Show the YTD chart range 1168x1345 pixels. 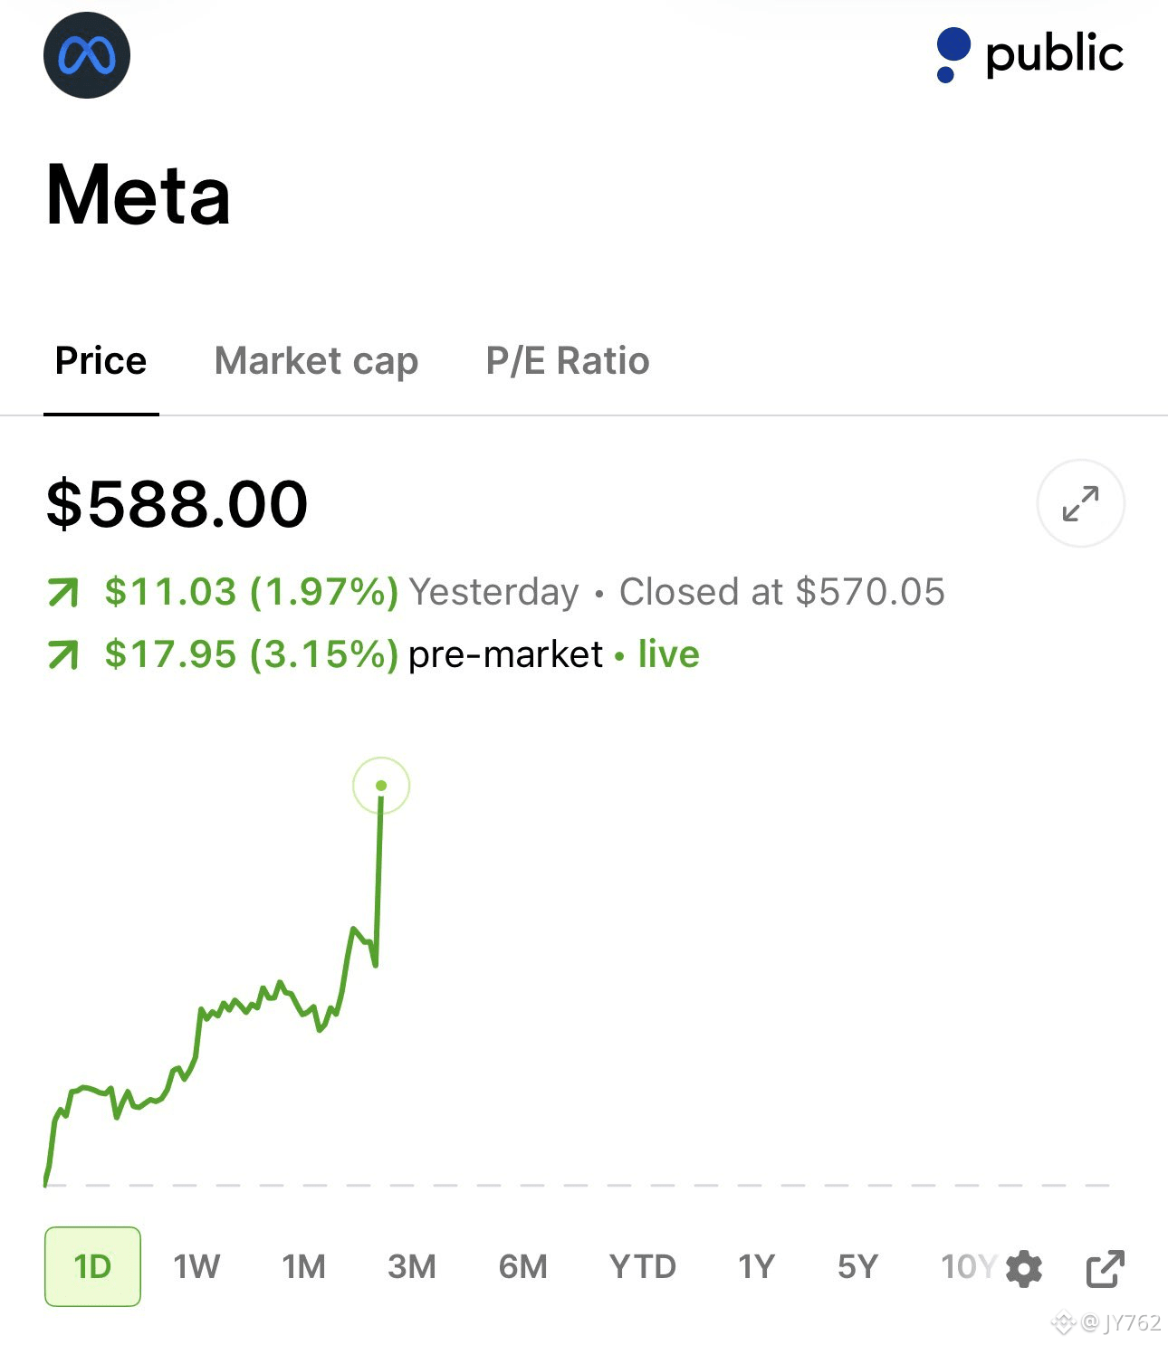tap(643, 1266)
